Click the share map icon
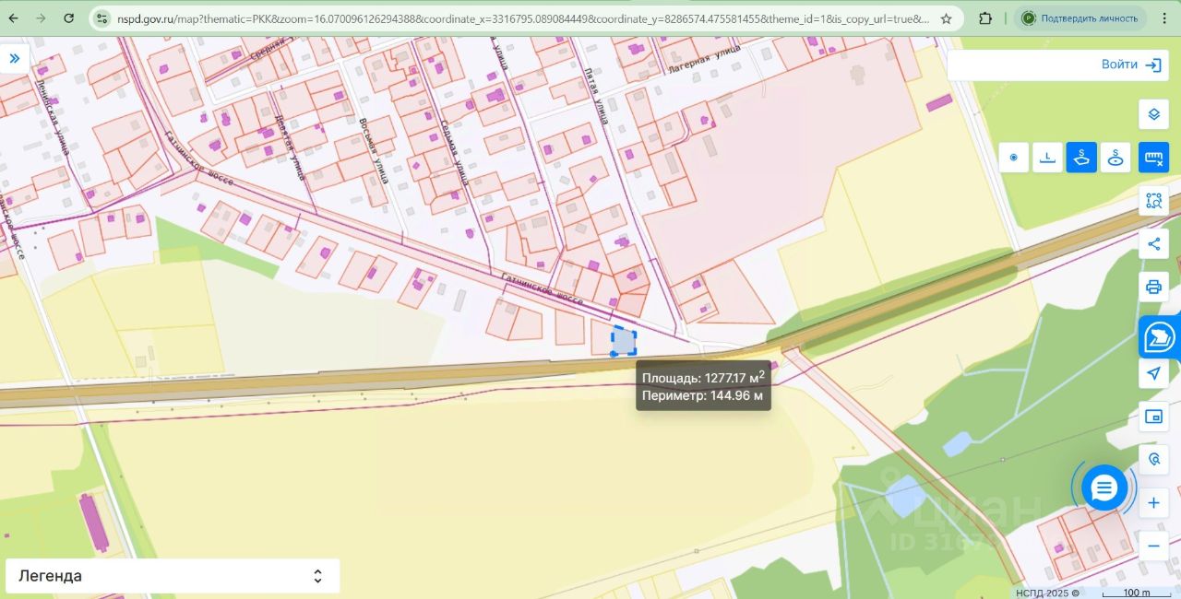Screen dimensions: 1181x599 coord(1153,244)
